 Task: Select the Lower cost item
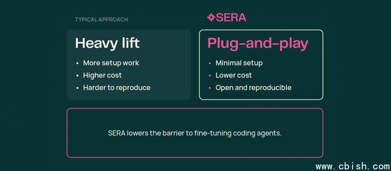tap(233, 75)
